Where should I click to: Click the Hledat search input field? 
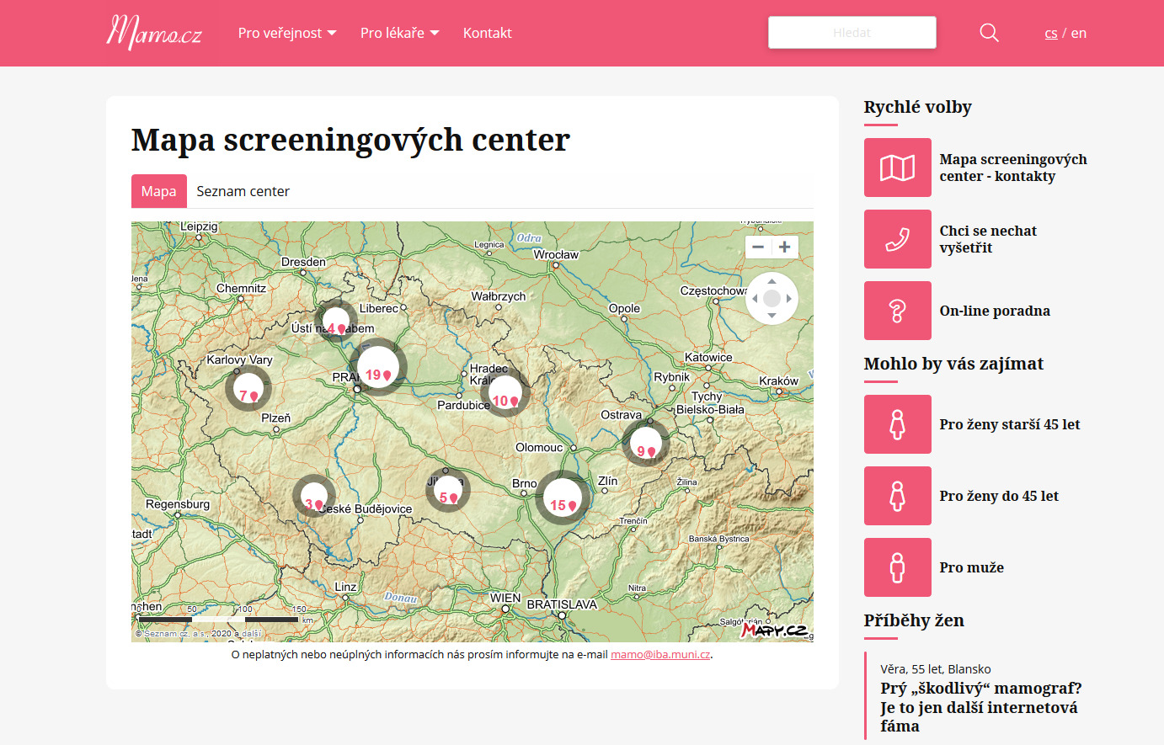(x=852, y=33)
